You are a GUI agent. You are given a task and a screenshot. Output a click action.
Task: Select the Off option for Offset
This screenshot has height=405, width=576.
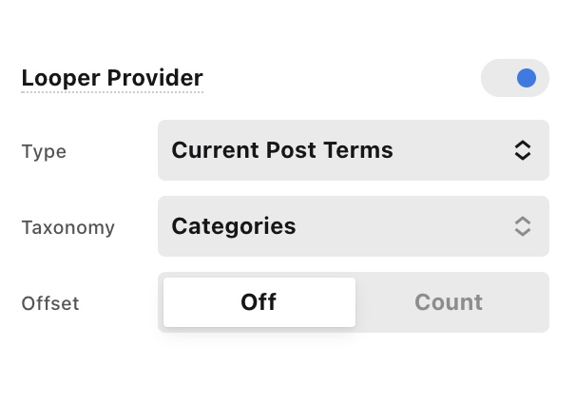point(259,302)
